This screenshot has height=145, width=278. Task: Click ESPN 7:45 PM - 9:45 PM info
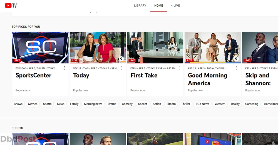153,68
